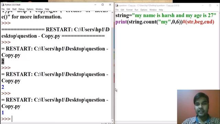
Task: Click the blue output 1 in shell
Action: [x=3, y=113]
